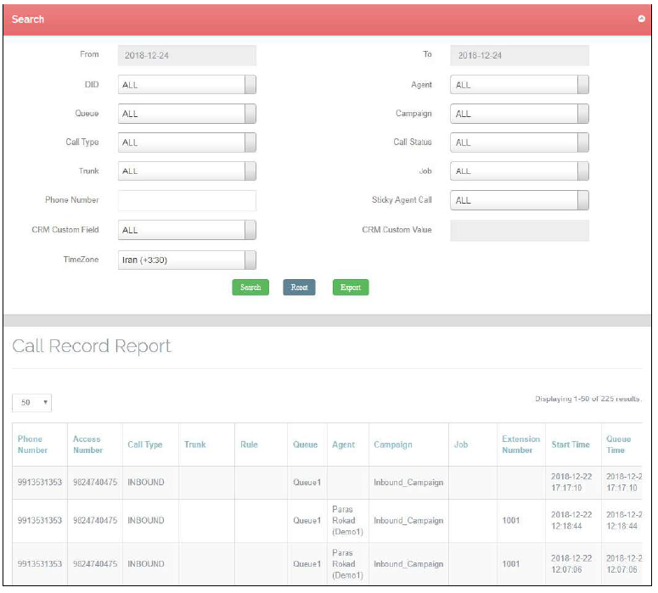Image resolution: width=658 pixels, height=593 pixels.
Task: Sort by Phone Number column header
Action: click(x=31, y=445)
